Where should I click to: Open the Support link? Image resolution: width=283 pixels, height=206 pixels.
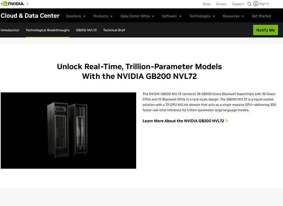click(238, 4)
